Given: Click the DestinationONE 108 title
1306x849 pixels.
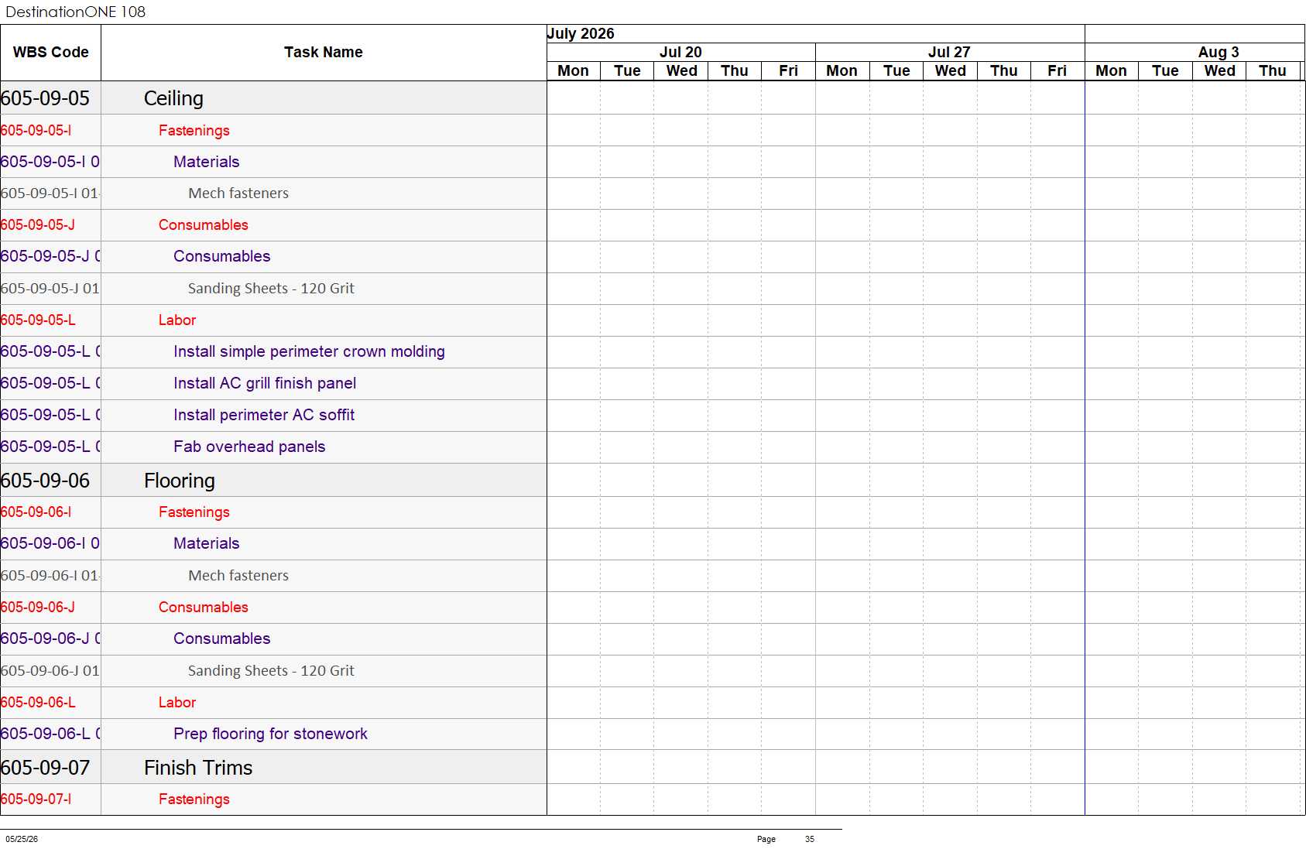Looking at the screenshot, I should (75, 12).
